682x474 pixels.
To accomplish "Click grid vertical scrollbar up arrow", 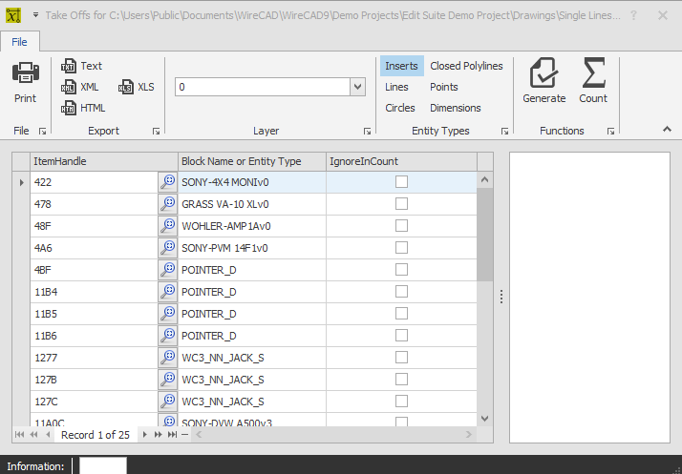I will click(485, 179).
